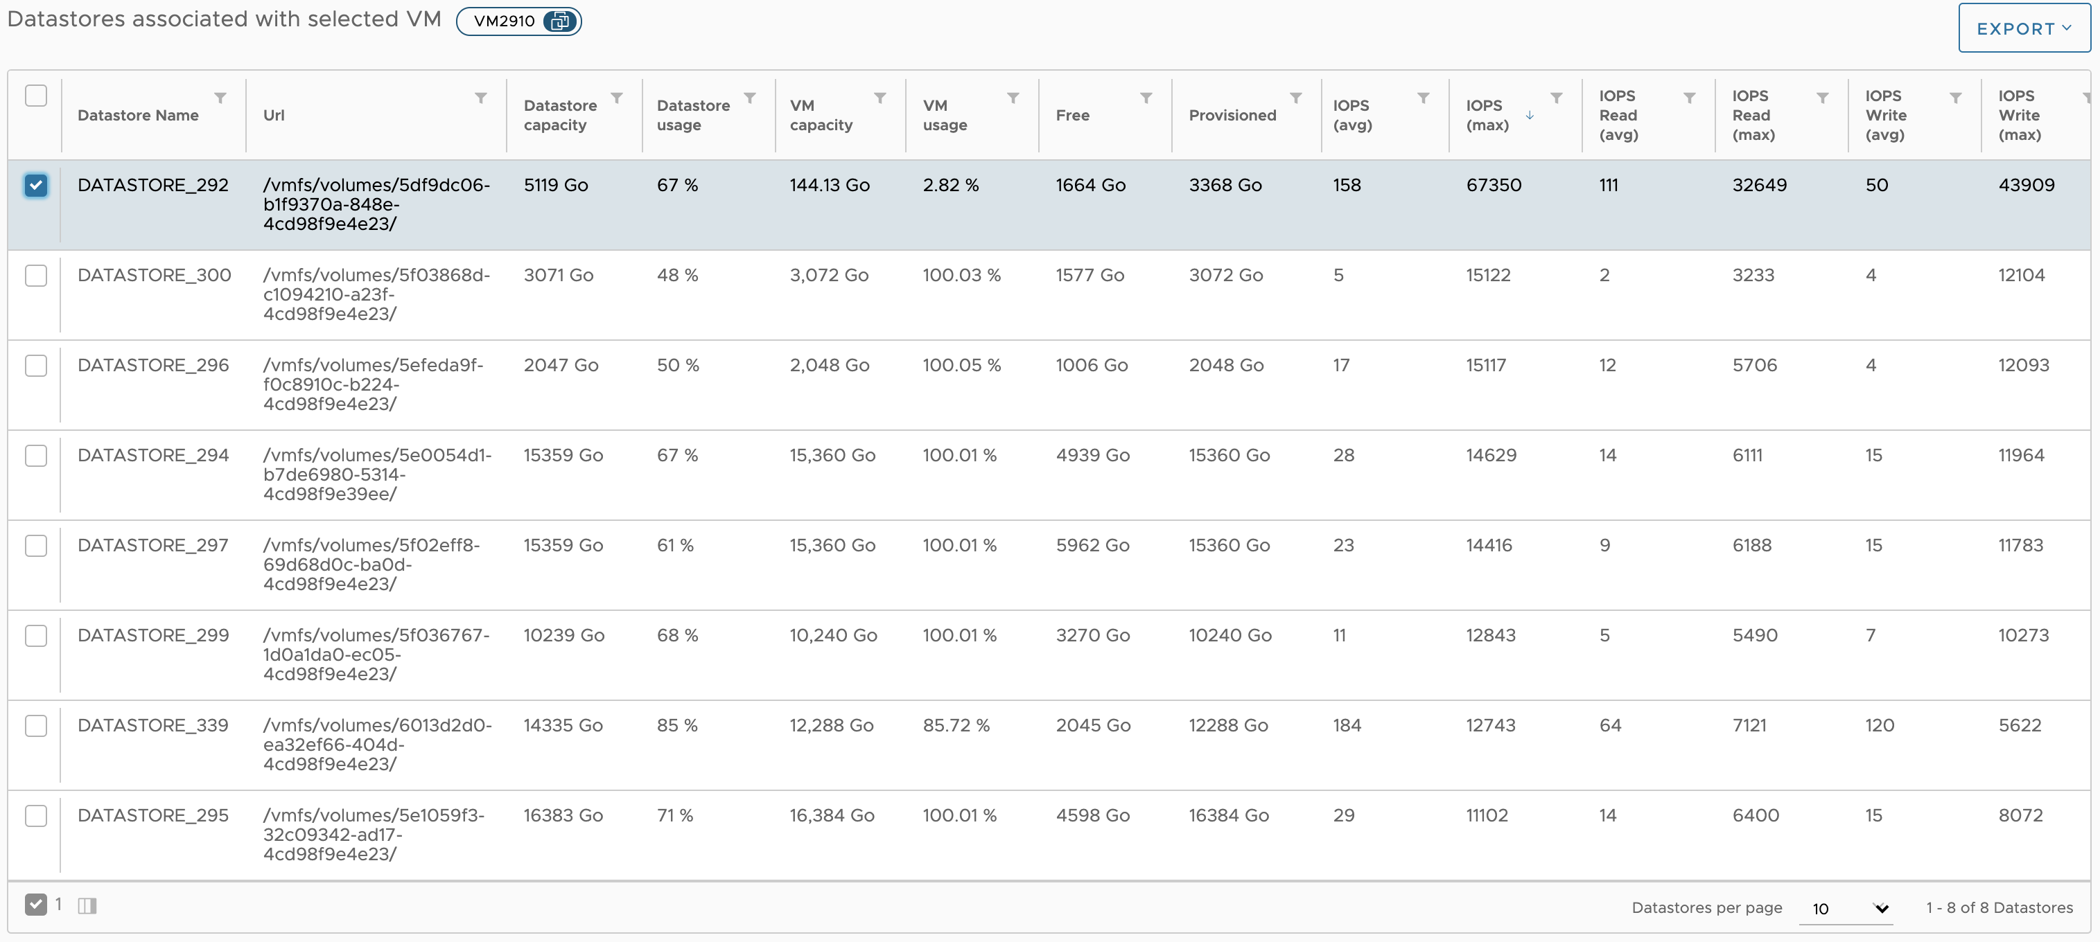
Task: Click the 16384 Go provisioned value
Action: tap(1229, 816)
